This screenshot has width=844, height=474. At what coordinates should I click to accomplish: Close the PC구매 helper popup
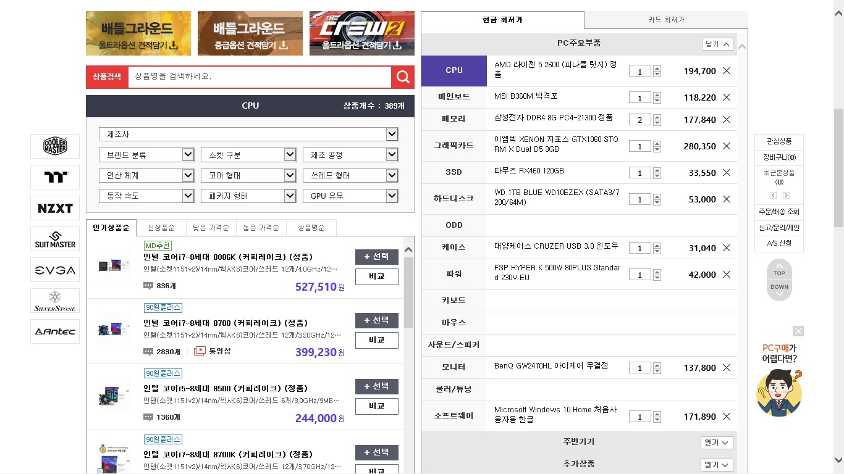tap(798, 331)
